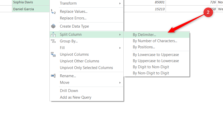This screenshot has width=223, height=115.
Task: Select By Lowercase to Uppercase option
Action: pos(156,55)
